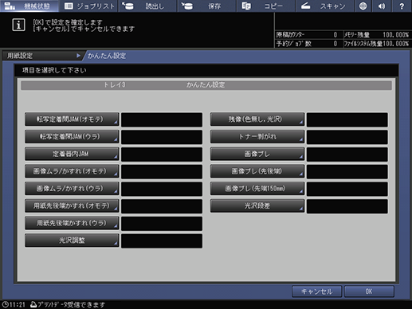Select 定着器内JAM setting
This screenshot has height=309, width=412.
tap(72, 154)
